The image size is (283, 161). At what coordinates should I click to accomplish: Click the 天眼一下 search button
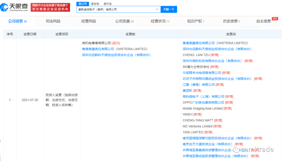tap(169, 9)
